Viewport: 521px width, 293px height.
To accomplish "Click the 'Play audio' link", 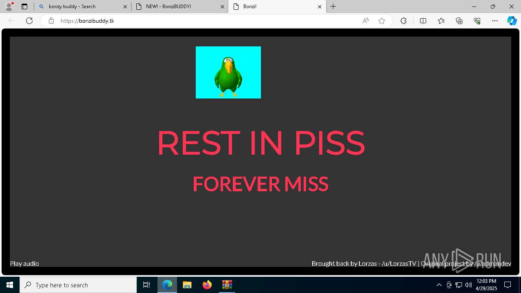I will [24, 264].
